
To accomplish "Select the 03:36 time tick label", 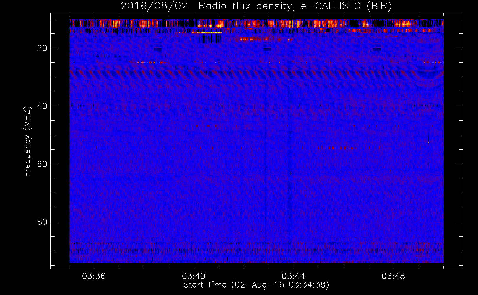I will click(x=94, y=276).
